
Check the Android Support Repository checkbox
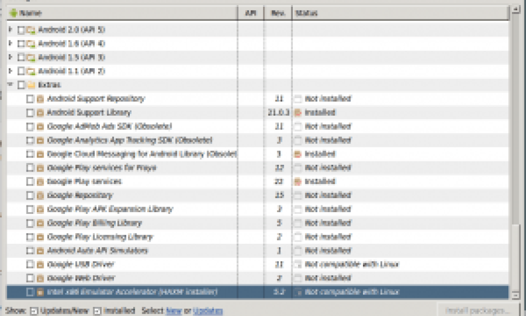[30, 99]
